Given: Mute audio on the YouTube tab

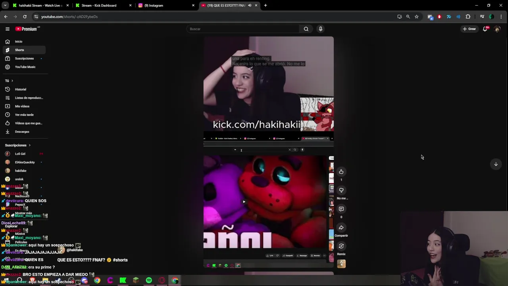Looking at the screenshot, I should [x=250, y=6].
